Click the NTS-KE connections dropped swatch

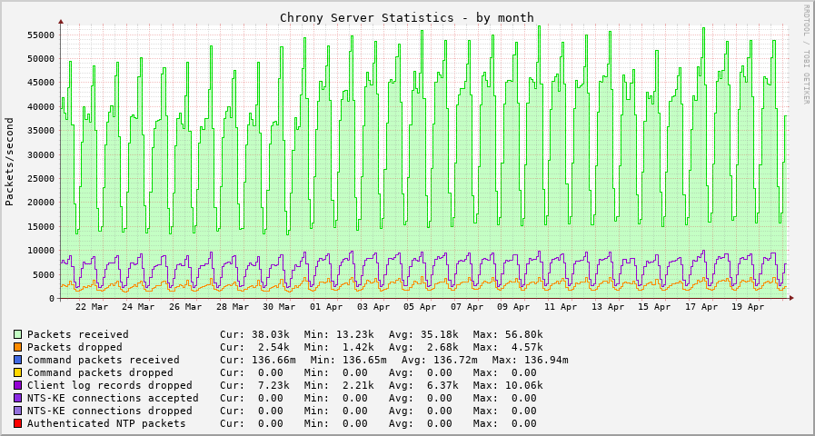(x=18, y=411)
